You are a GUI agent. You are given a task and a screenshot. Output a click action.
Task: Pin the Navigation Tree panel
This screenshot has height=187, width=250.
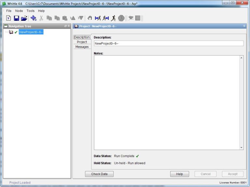click(x=69, y=26)
